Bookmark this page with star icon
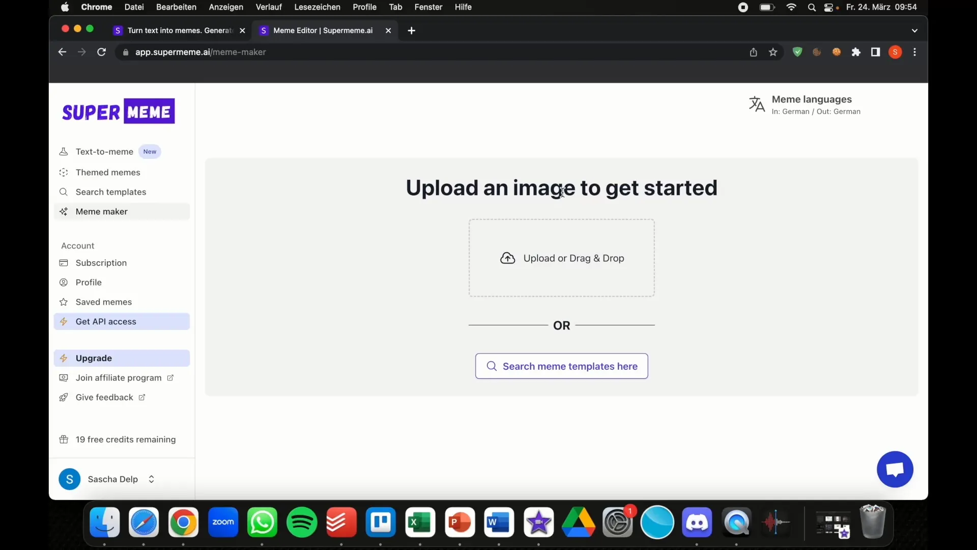This screenshot has width=977, height=550. tap(773, 52)
